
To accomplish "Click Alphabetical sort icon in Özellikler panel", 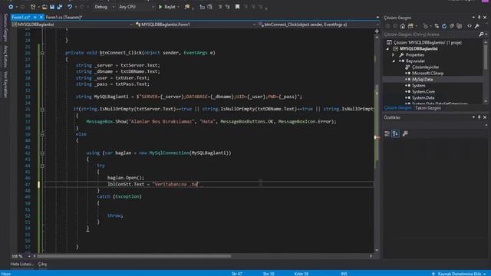I will (396, 133).
